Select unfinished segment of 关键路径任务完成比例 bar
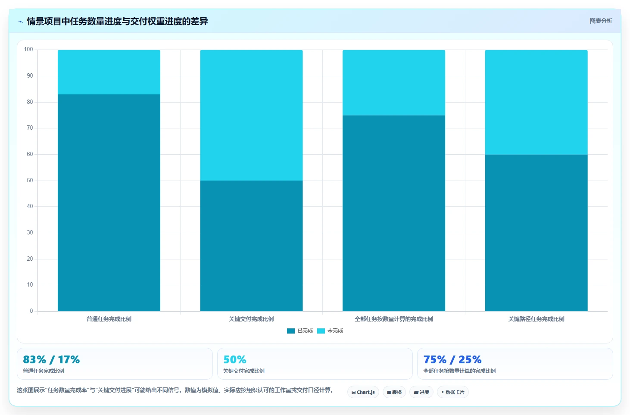The width and height of the screenshot is (630, 415). pos(536,102)
